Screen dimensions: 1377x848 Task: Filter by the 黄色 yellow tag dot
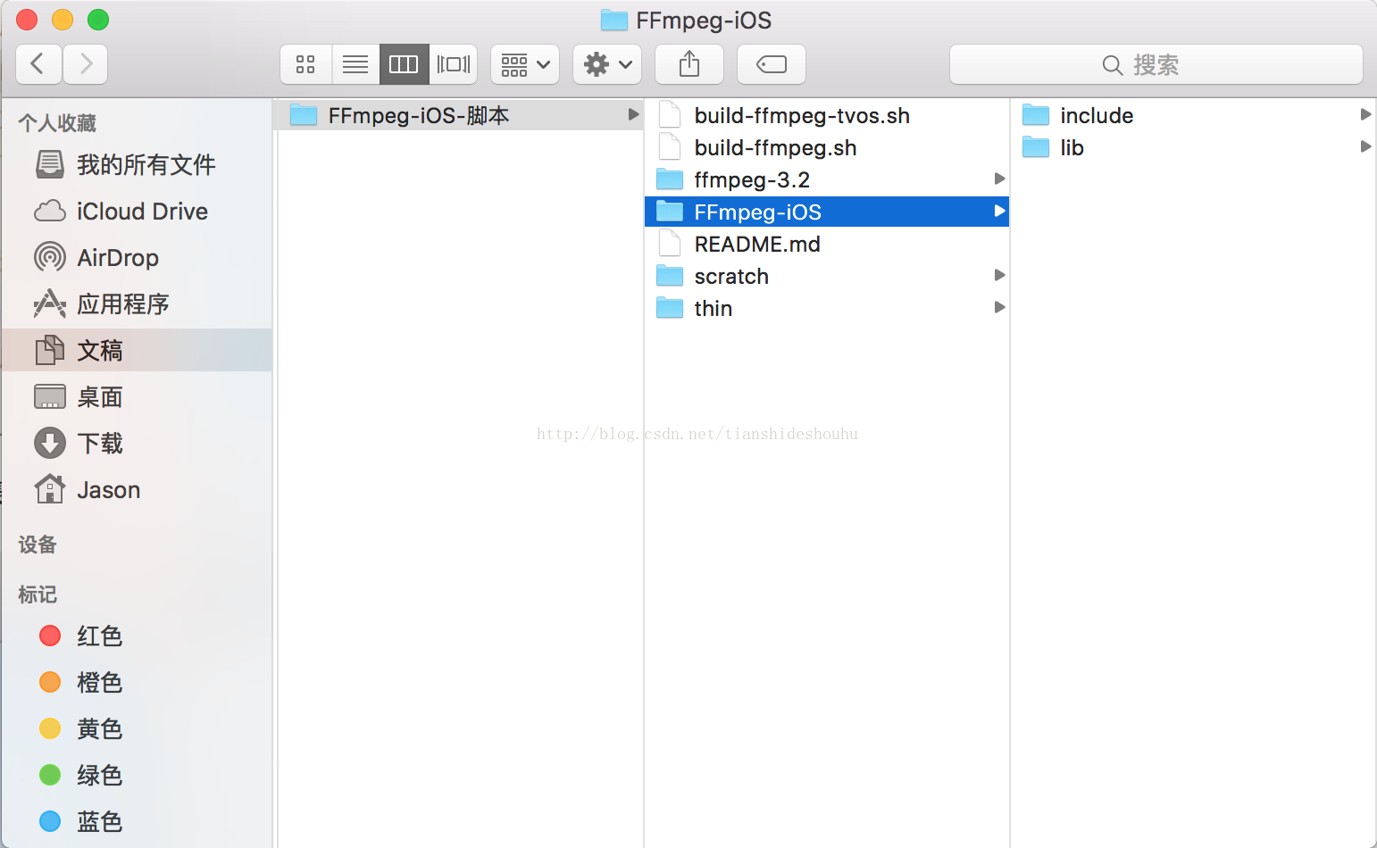coord(50,728)
